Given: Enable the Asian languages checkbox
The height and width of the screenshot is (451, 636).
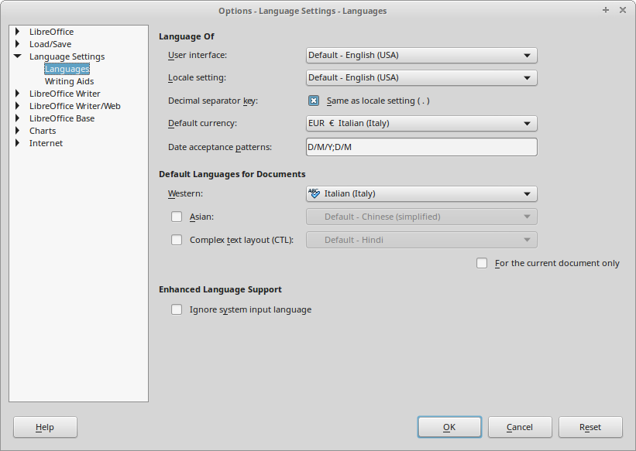Looking at the screenshot, I should (x=177, y=217).
